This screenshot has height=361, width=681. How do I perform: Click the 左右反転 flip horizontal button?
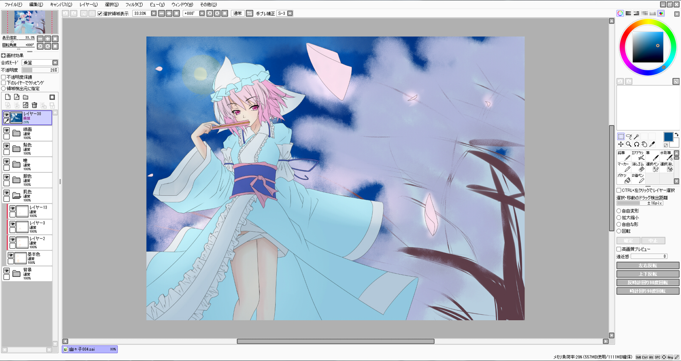click(x=648, y=266)
